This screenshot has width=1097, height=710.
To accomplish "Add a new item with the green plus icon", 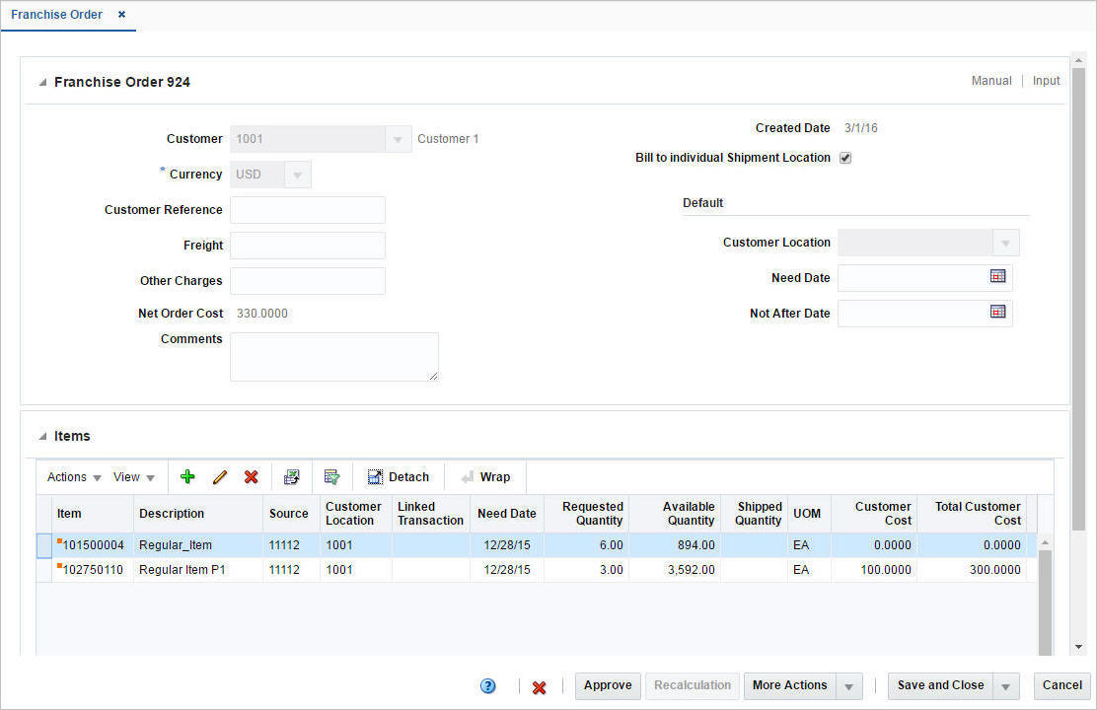I will click(x=186, y=477).
